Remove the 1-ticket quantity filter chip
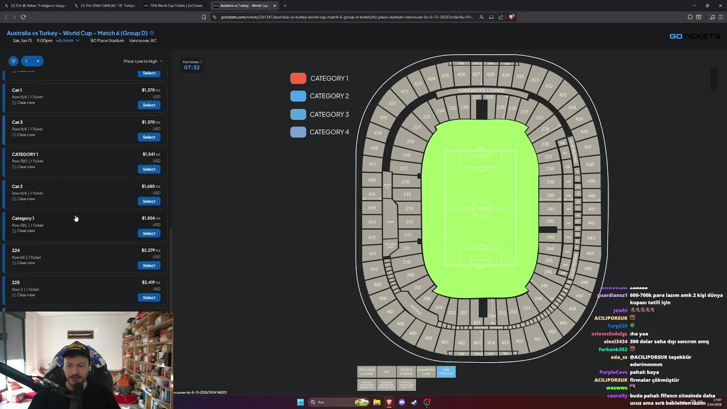The height and width of the screenshot is (409, 727). (x=38, y=61)
